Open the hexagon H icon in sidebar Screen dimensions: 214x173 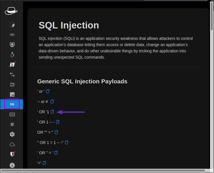pyautogui.click(x=12, y=134)
